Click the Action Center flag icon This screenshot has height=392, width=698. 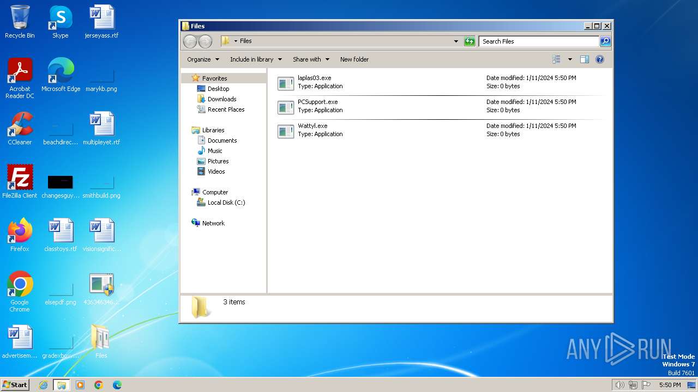click(x=646, y=385)
